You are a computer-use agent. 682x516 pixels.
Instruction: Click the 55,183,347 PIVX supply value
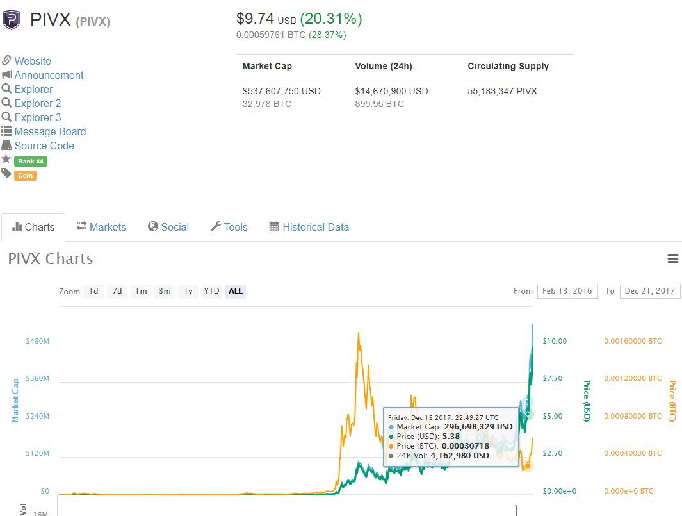[502, 91]
